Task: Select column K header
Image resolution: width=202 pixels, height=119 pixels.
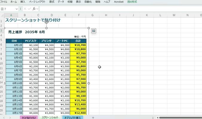Action: pos(147,15)
